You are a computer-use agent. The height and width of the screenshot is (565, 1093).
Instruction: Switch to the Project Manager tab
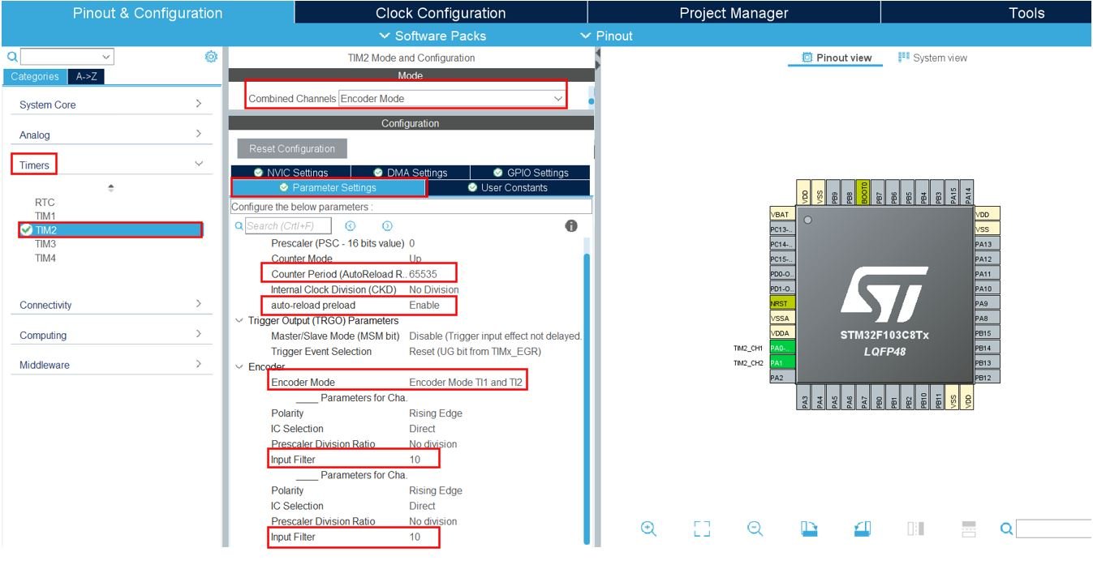734,13
